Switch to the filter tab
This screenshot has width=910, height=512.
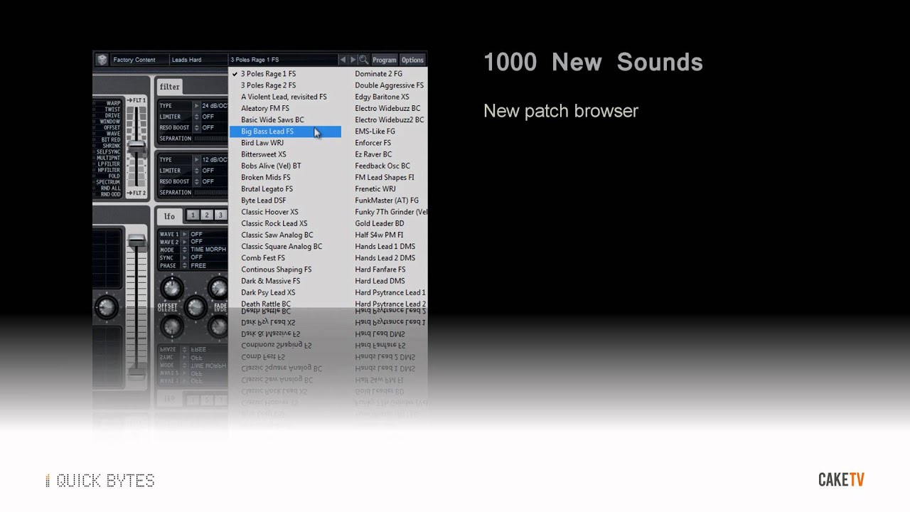click(169, 87)
